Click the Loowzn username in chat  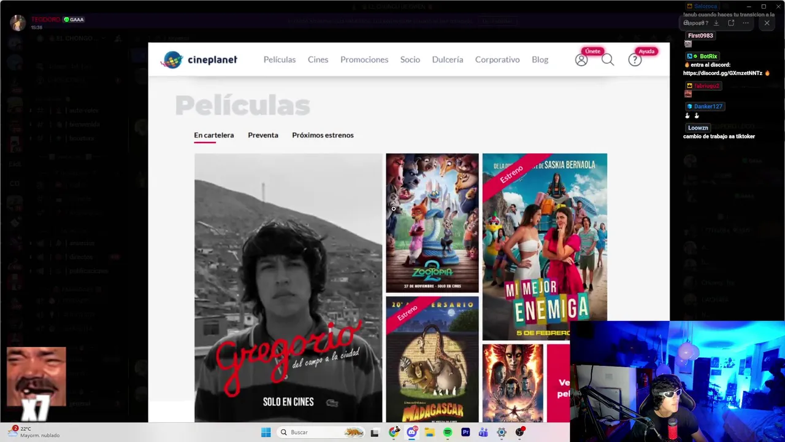coord(698,128)
